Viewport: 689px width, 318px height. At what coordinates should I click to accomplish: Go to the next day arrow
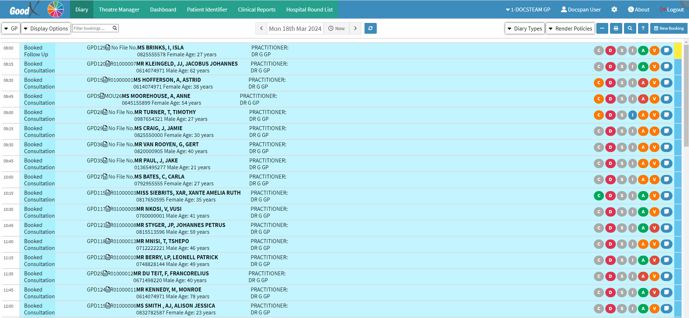click(x=355, y=28)
